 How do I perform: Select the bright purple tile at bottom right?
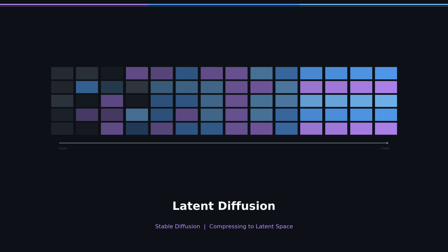(x=385, y=128)
